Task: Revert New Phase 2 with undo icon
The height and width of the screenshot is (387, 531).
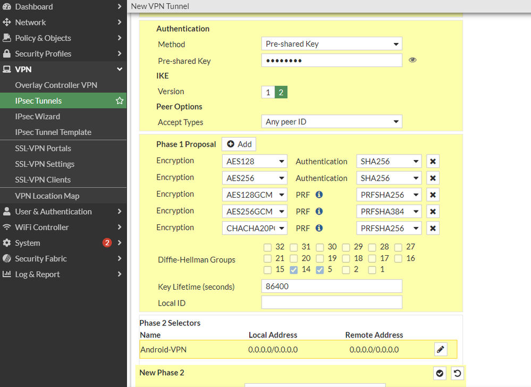Action: (457, 373)
